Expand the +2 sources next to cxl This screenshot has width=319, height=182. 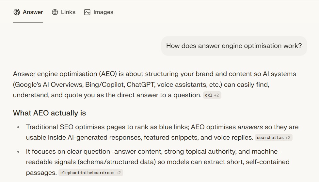[x=217, y=95]
